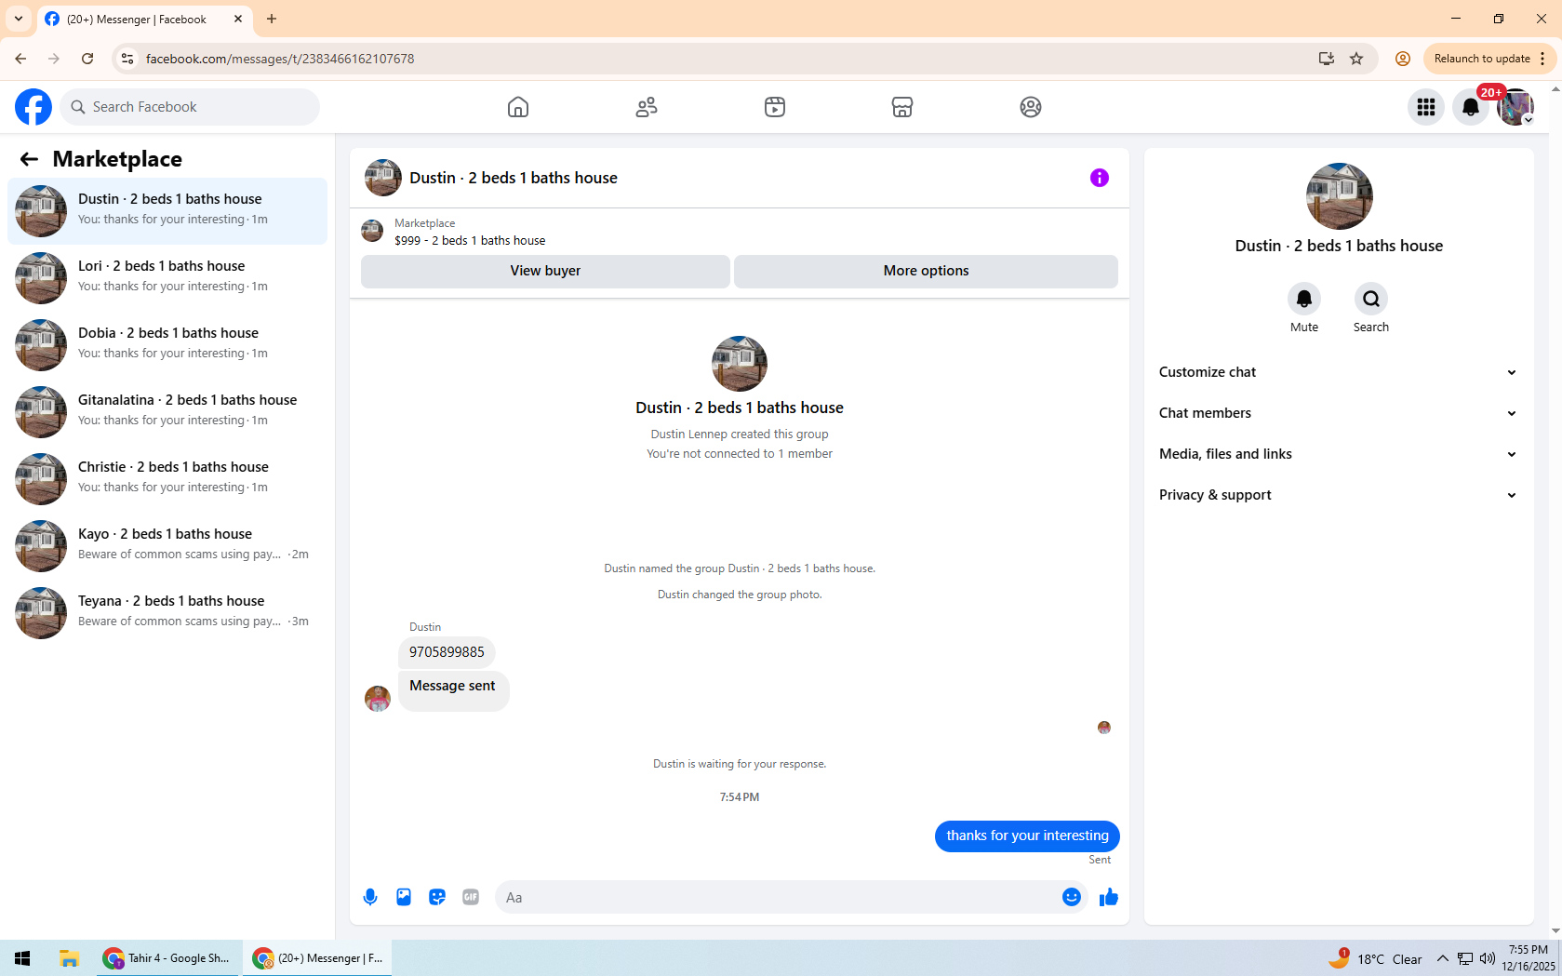
Task: Open the Groups icon in top navigation
Action: [1031, 107]
